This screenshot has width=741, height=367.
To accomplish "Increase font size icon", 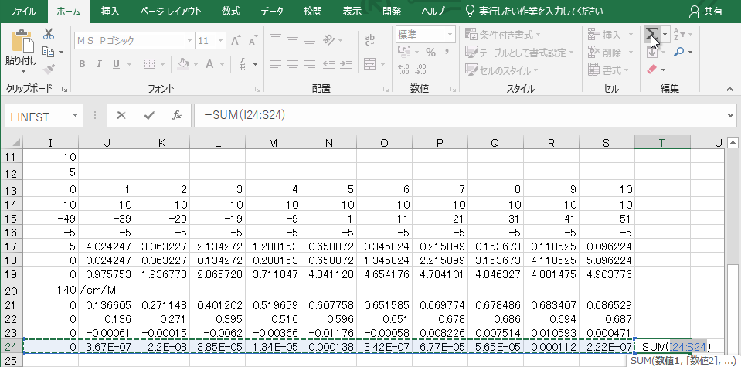I will coord(236,41).
